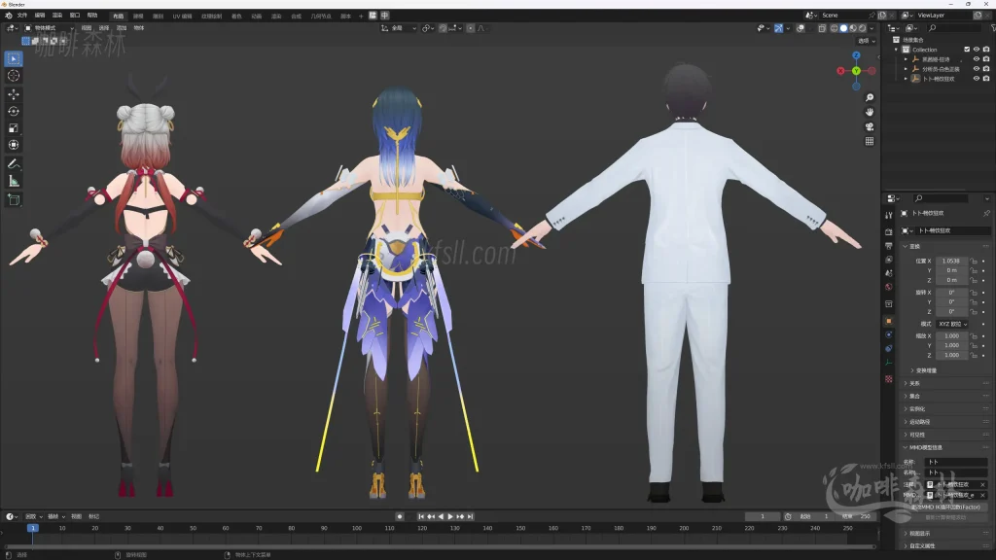Screen dimensions: 996x560
Task: Click the viewport pan hand icon
Action: (x=870, y=112)
